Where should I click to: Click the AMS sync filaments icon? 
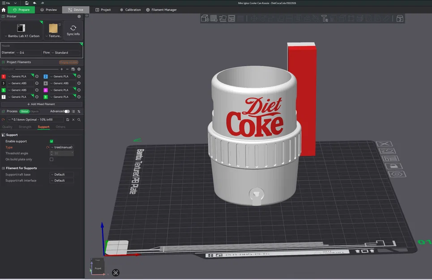73,69
